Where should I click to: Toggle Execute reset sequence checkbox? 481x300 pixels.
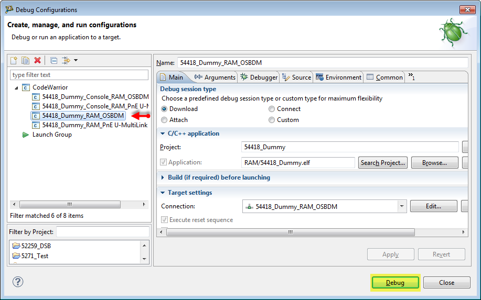pos(164,220)
